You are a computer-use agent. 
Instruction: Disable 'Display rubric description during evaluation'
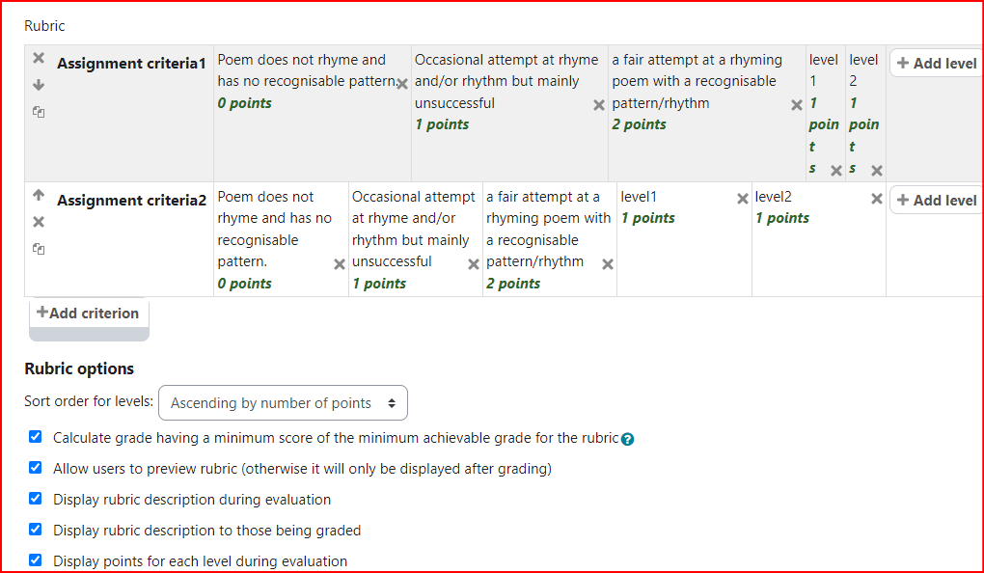[x=35, y=499]
